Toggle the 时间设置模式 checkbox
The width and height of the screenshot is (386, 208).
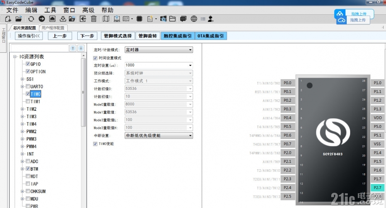tap(95, 58)
